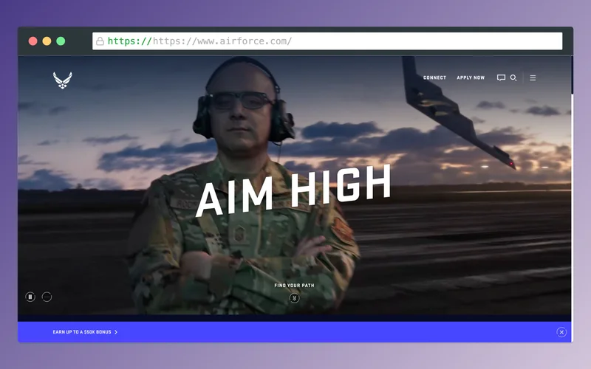Click the Air Force wings logo
Viewport: 591px width, 369px height.
(63, 80)
